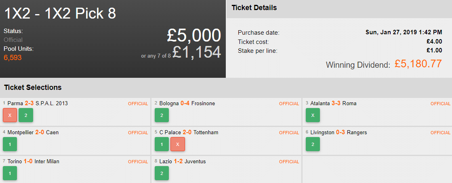Click the Ticket Selections header
452x183 pixels.
[33, 87]
